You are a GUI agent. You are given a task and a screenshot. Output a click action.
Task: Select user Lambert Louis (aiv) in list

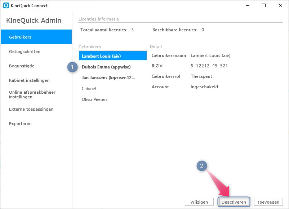(113, 56)
